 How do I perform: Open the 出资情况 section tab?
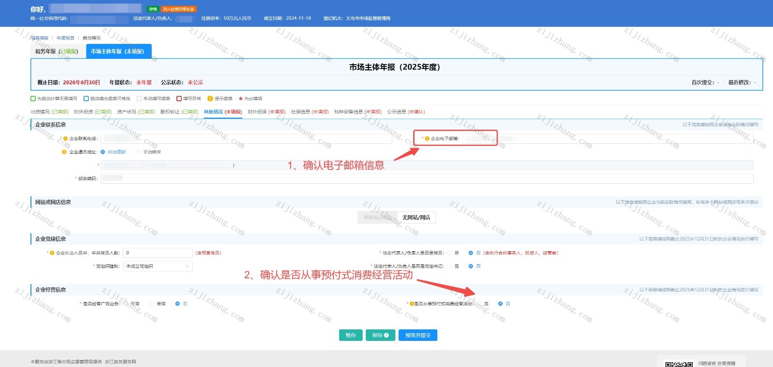(50, 112)
